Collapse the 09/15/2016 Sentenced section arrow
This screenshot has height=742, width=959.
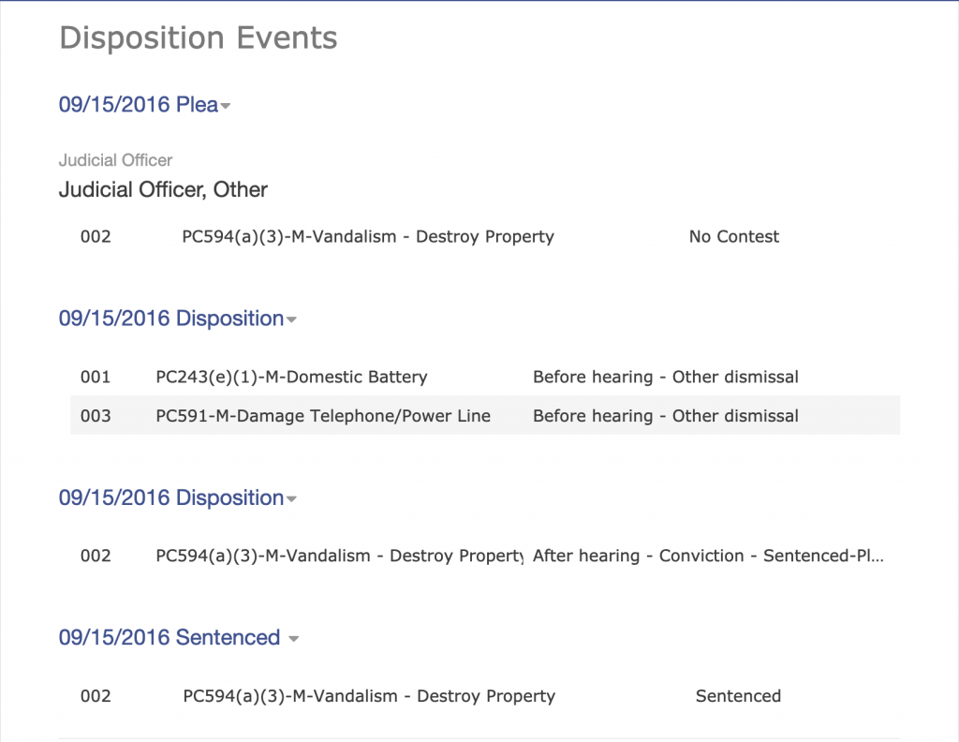click(x=293, y=639)
